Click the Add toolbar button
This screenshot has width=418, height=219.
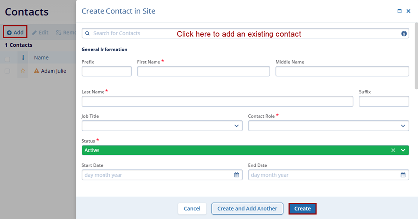[x=15, y=32]
